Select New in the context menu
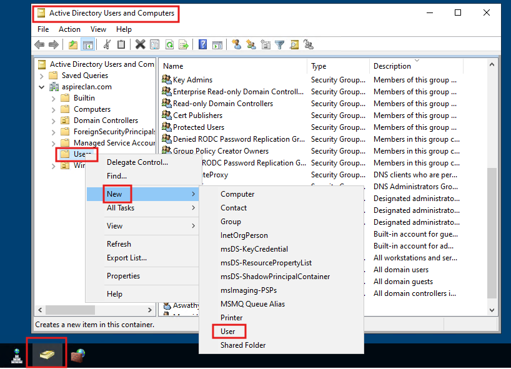511x369 pixels. coord(142,194)
